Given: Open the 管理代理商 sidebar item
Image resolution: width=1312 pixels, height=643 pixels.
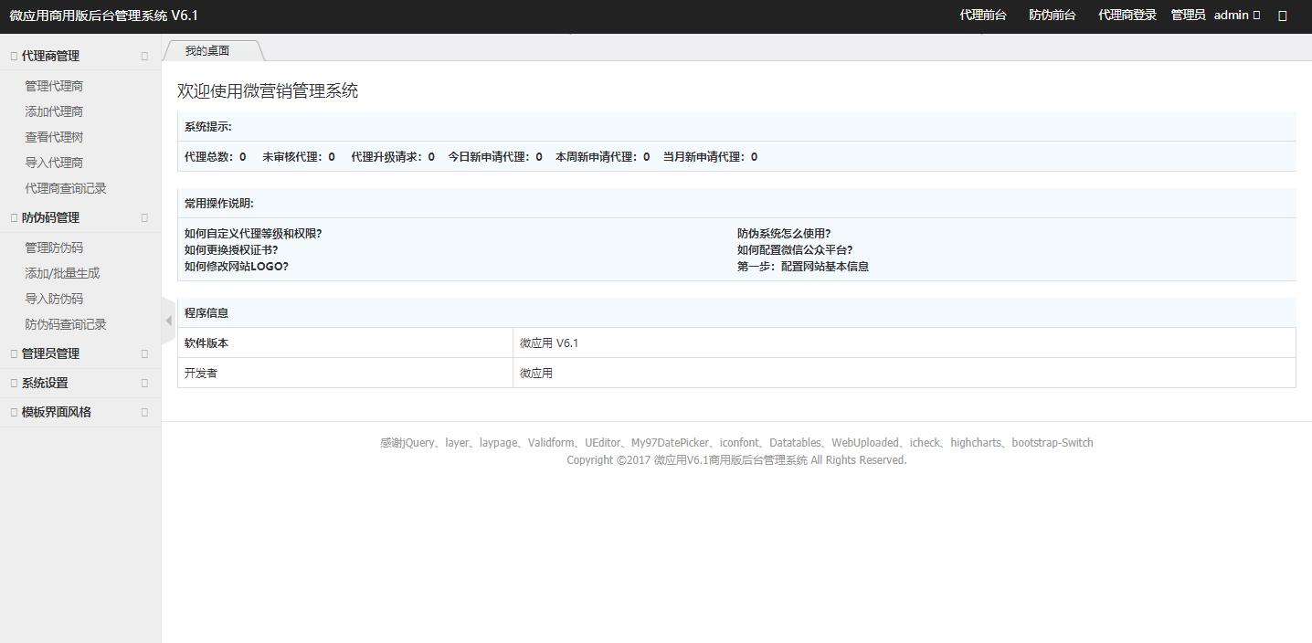Looking at the screenshot, I should point(54,86).
